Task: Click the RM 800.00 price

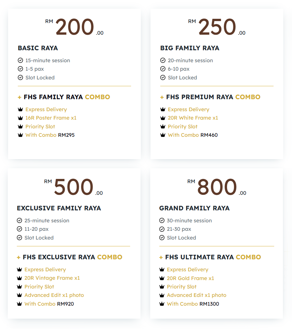Action: 217,188
